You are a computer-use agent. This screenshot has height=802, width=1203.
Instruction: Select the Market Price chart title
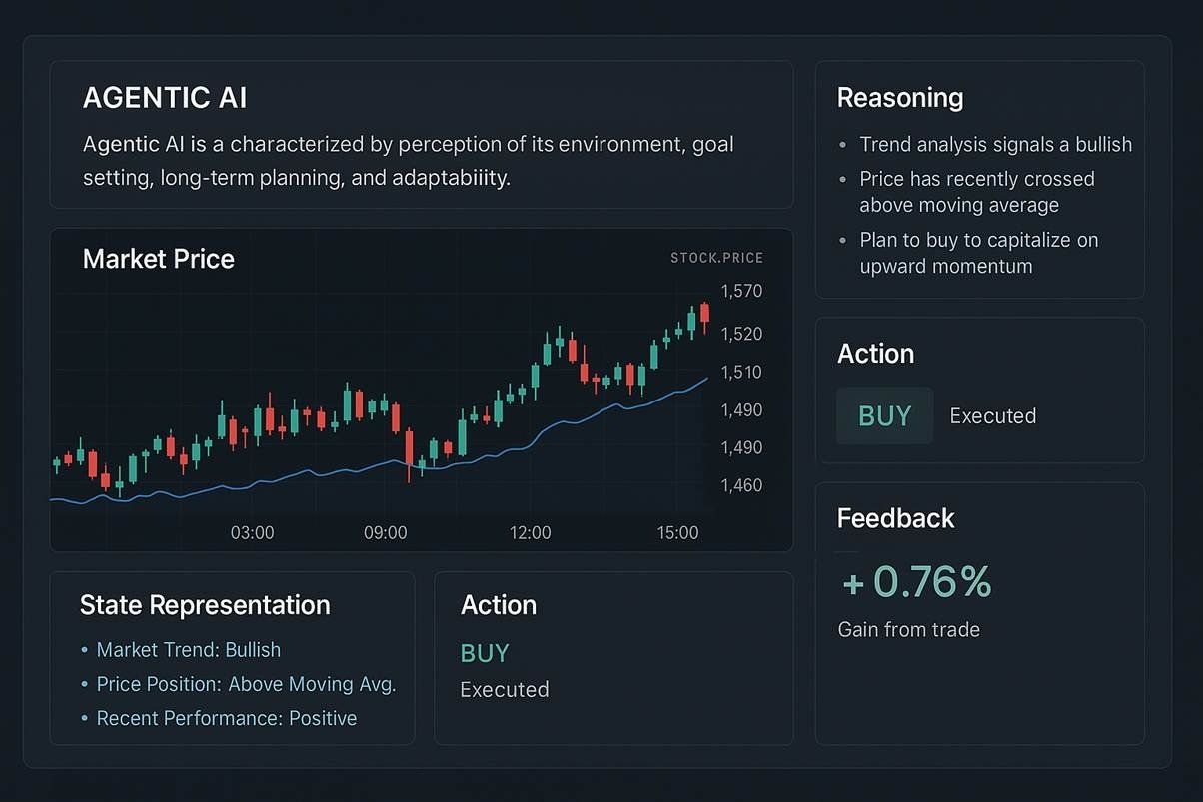click(158, 259)
